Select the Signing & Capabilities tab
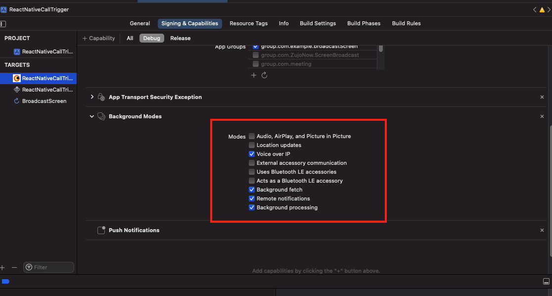552x296 pixels. pos(190,24)
